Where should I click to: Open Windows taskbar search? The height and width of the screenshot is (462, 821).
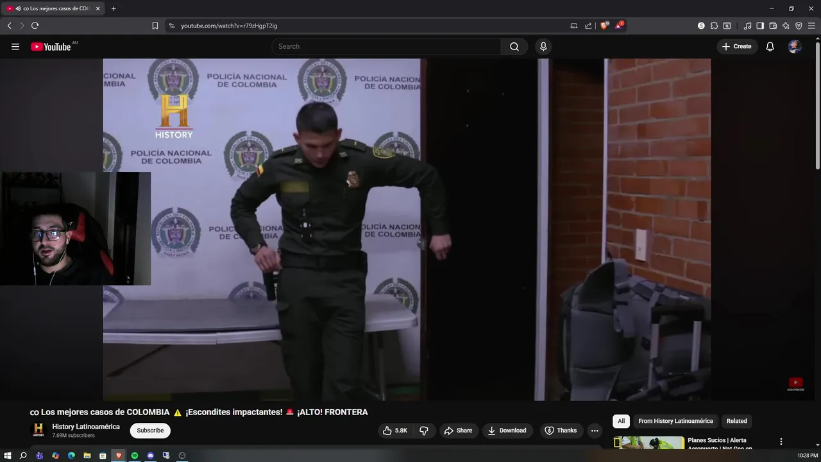click(23, 456)
